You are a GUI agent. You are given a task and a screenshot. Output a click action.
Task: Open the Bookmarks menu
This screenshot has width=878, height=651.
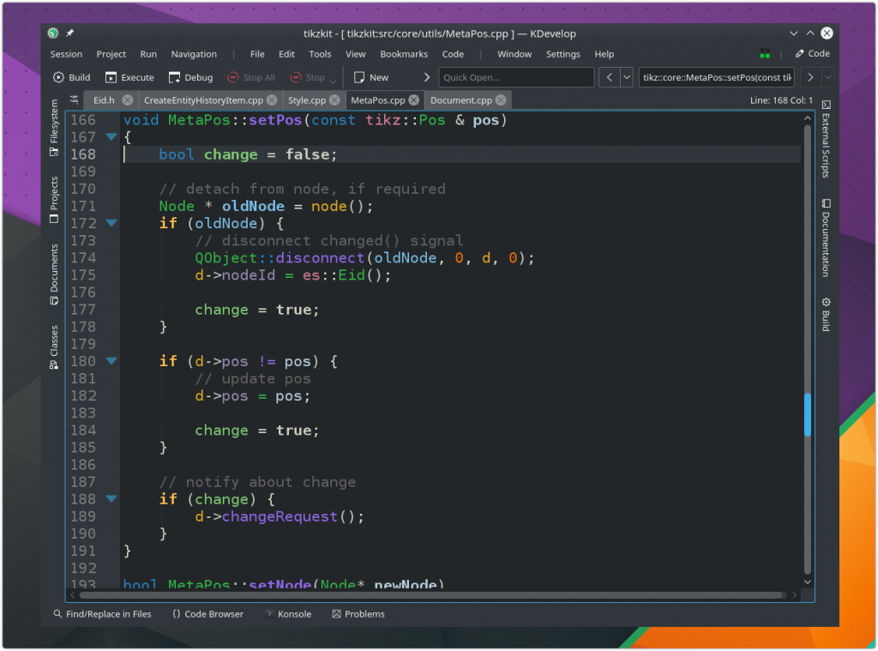pos(404,54)
